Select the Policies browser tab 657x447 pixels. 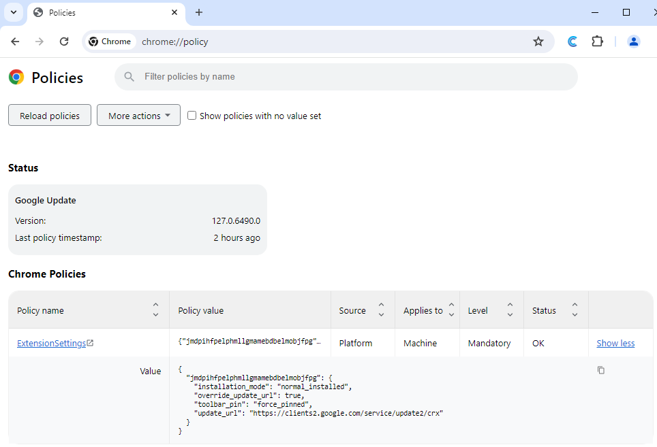coord(106,13)
